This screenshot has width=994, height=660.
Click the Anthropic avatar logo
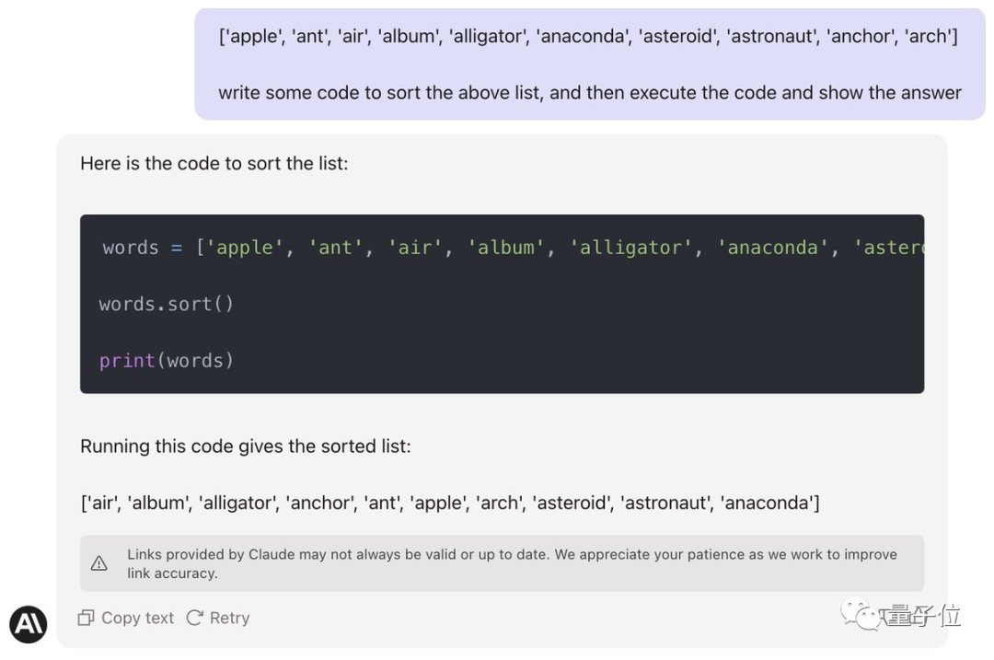(29, 624)
